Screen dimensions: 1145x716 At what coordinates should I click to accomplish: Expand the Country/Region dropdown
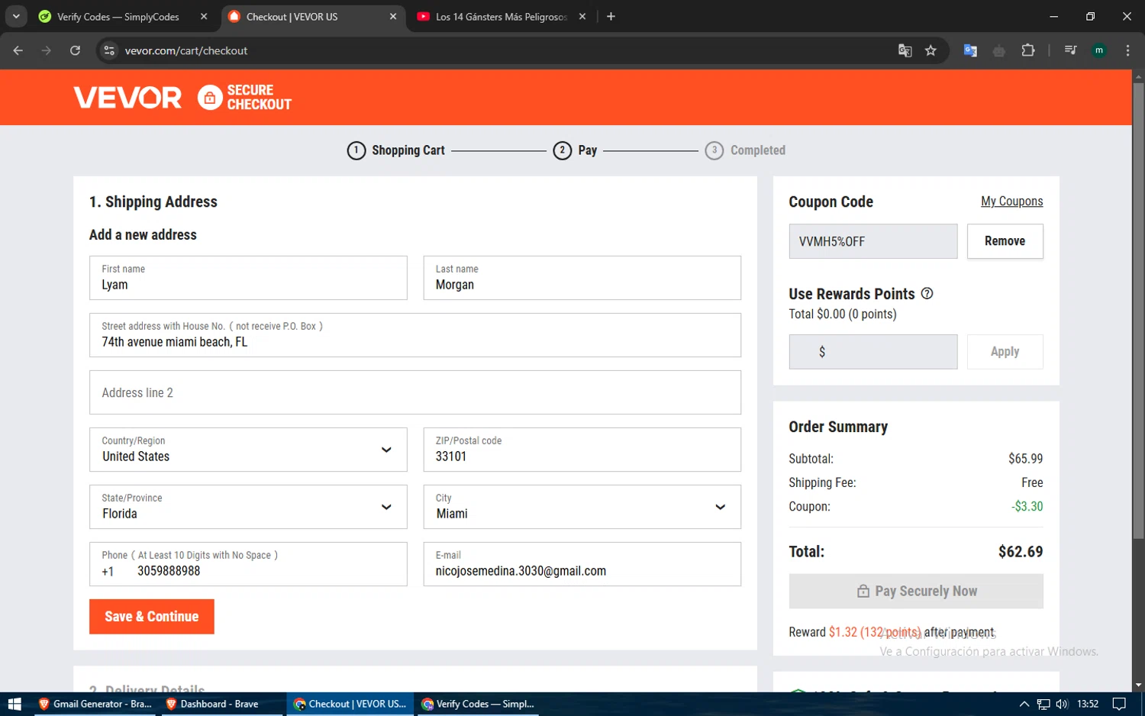tap(248, 450)
